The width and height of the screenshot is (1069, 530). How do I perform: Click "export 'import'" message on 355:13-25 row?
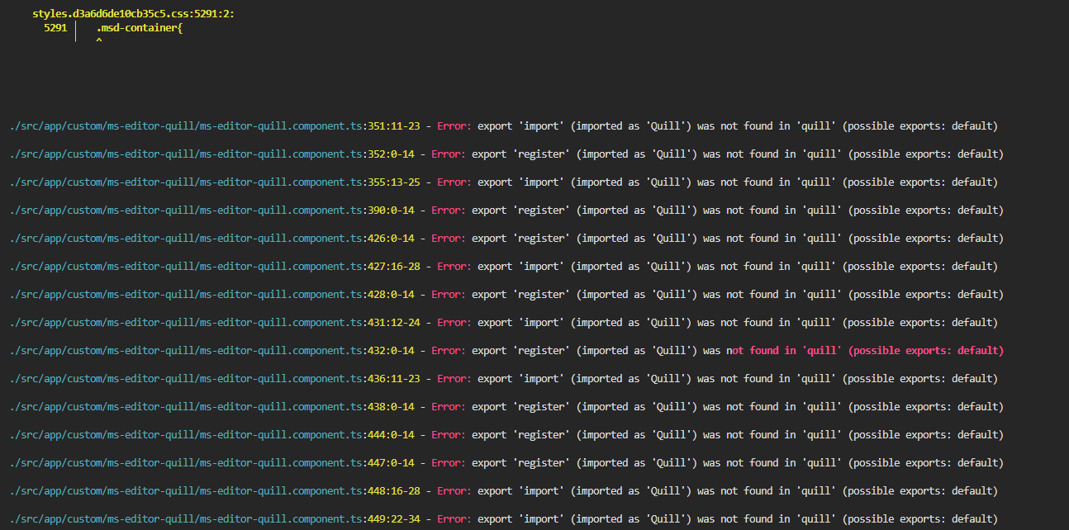point(522,182)
